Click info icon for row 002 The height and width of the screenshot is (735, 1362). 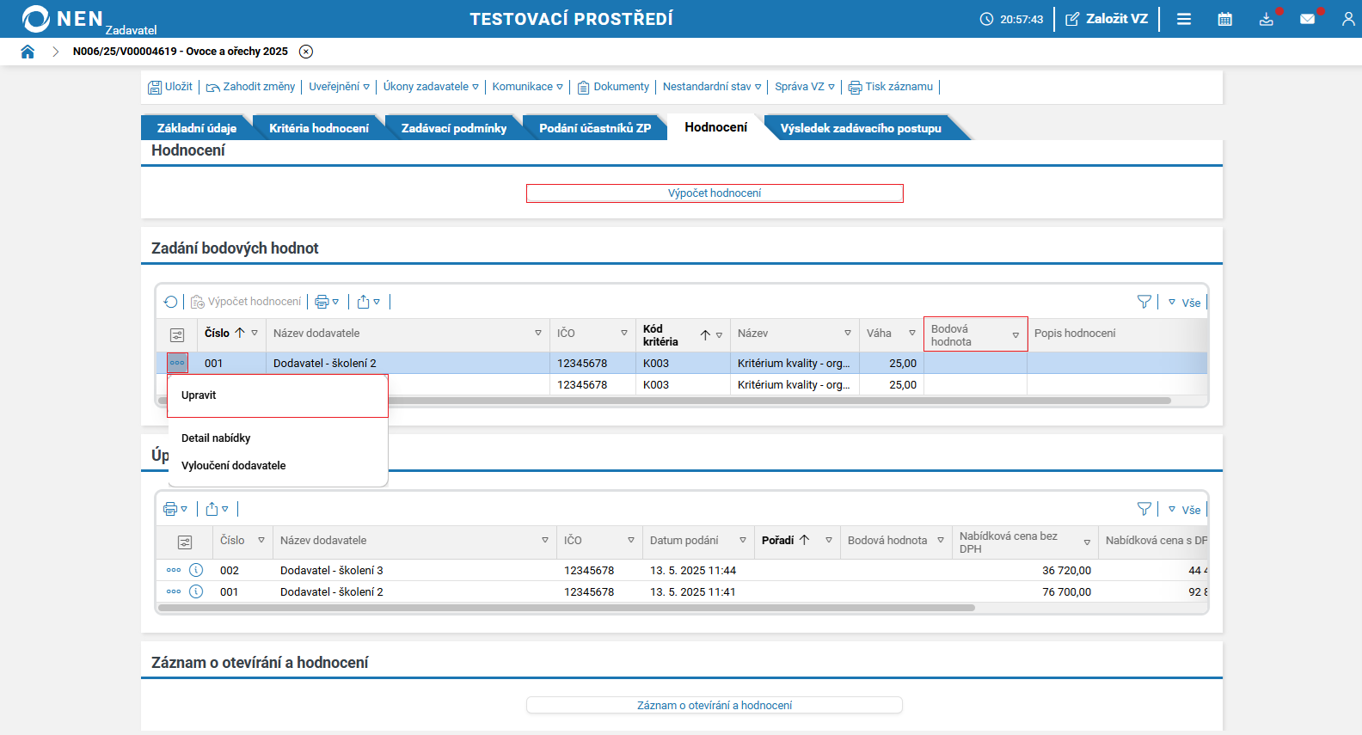tap(196, 570)
